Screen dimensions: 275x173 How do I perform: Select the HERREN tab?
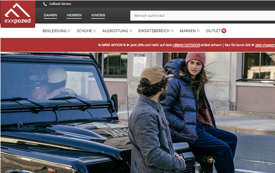tap(74, 15)
